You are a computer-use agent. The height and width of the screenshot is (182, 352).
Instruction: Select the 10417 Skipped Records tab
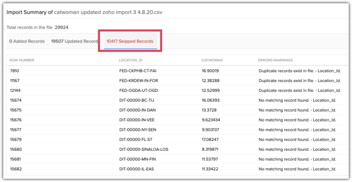pyautogui.click(x=130, y=41)
